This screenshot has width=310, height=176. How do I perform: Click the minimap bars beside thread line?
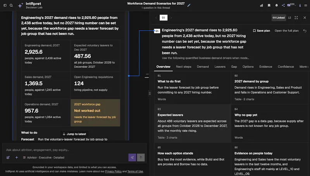click(x=147, y=76)
